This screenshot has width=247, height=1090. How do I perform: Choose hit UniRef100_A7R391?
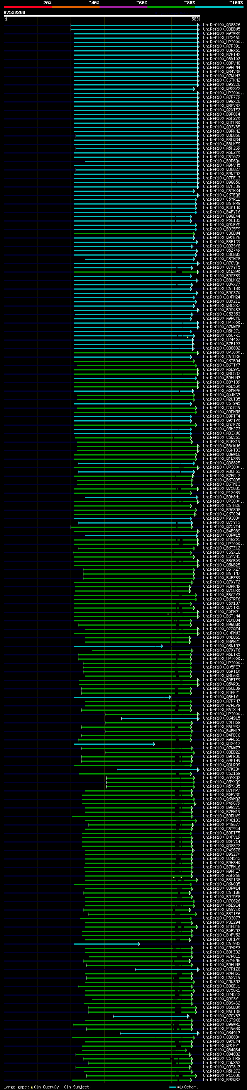[222, 46]
